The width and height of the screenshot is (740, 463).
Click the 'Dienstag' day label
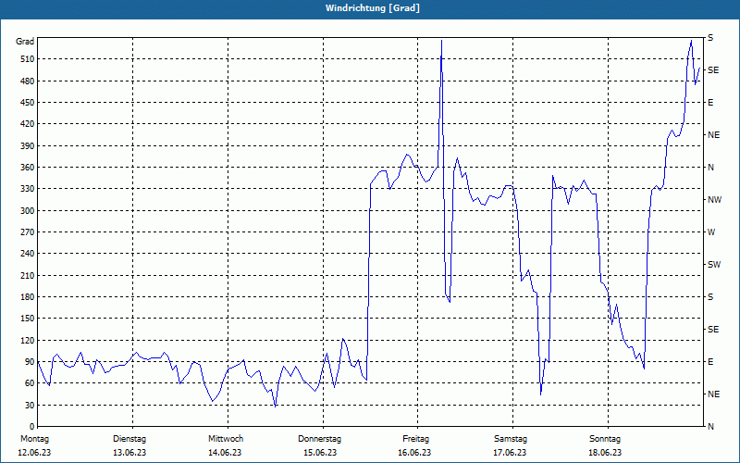(x=129, y=439)
